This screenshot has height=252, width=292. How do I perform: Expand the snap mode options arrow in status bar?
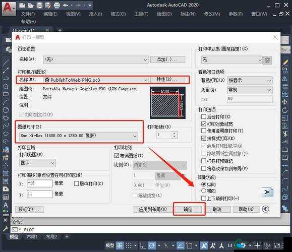tap(135, 245)
